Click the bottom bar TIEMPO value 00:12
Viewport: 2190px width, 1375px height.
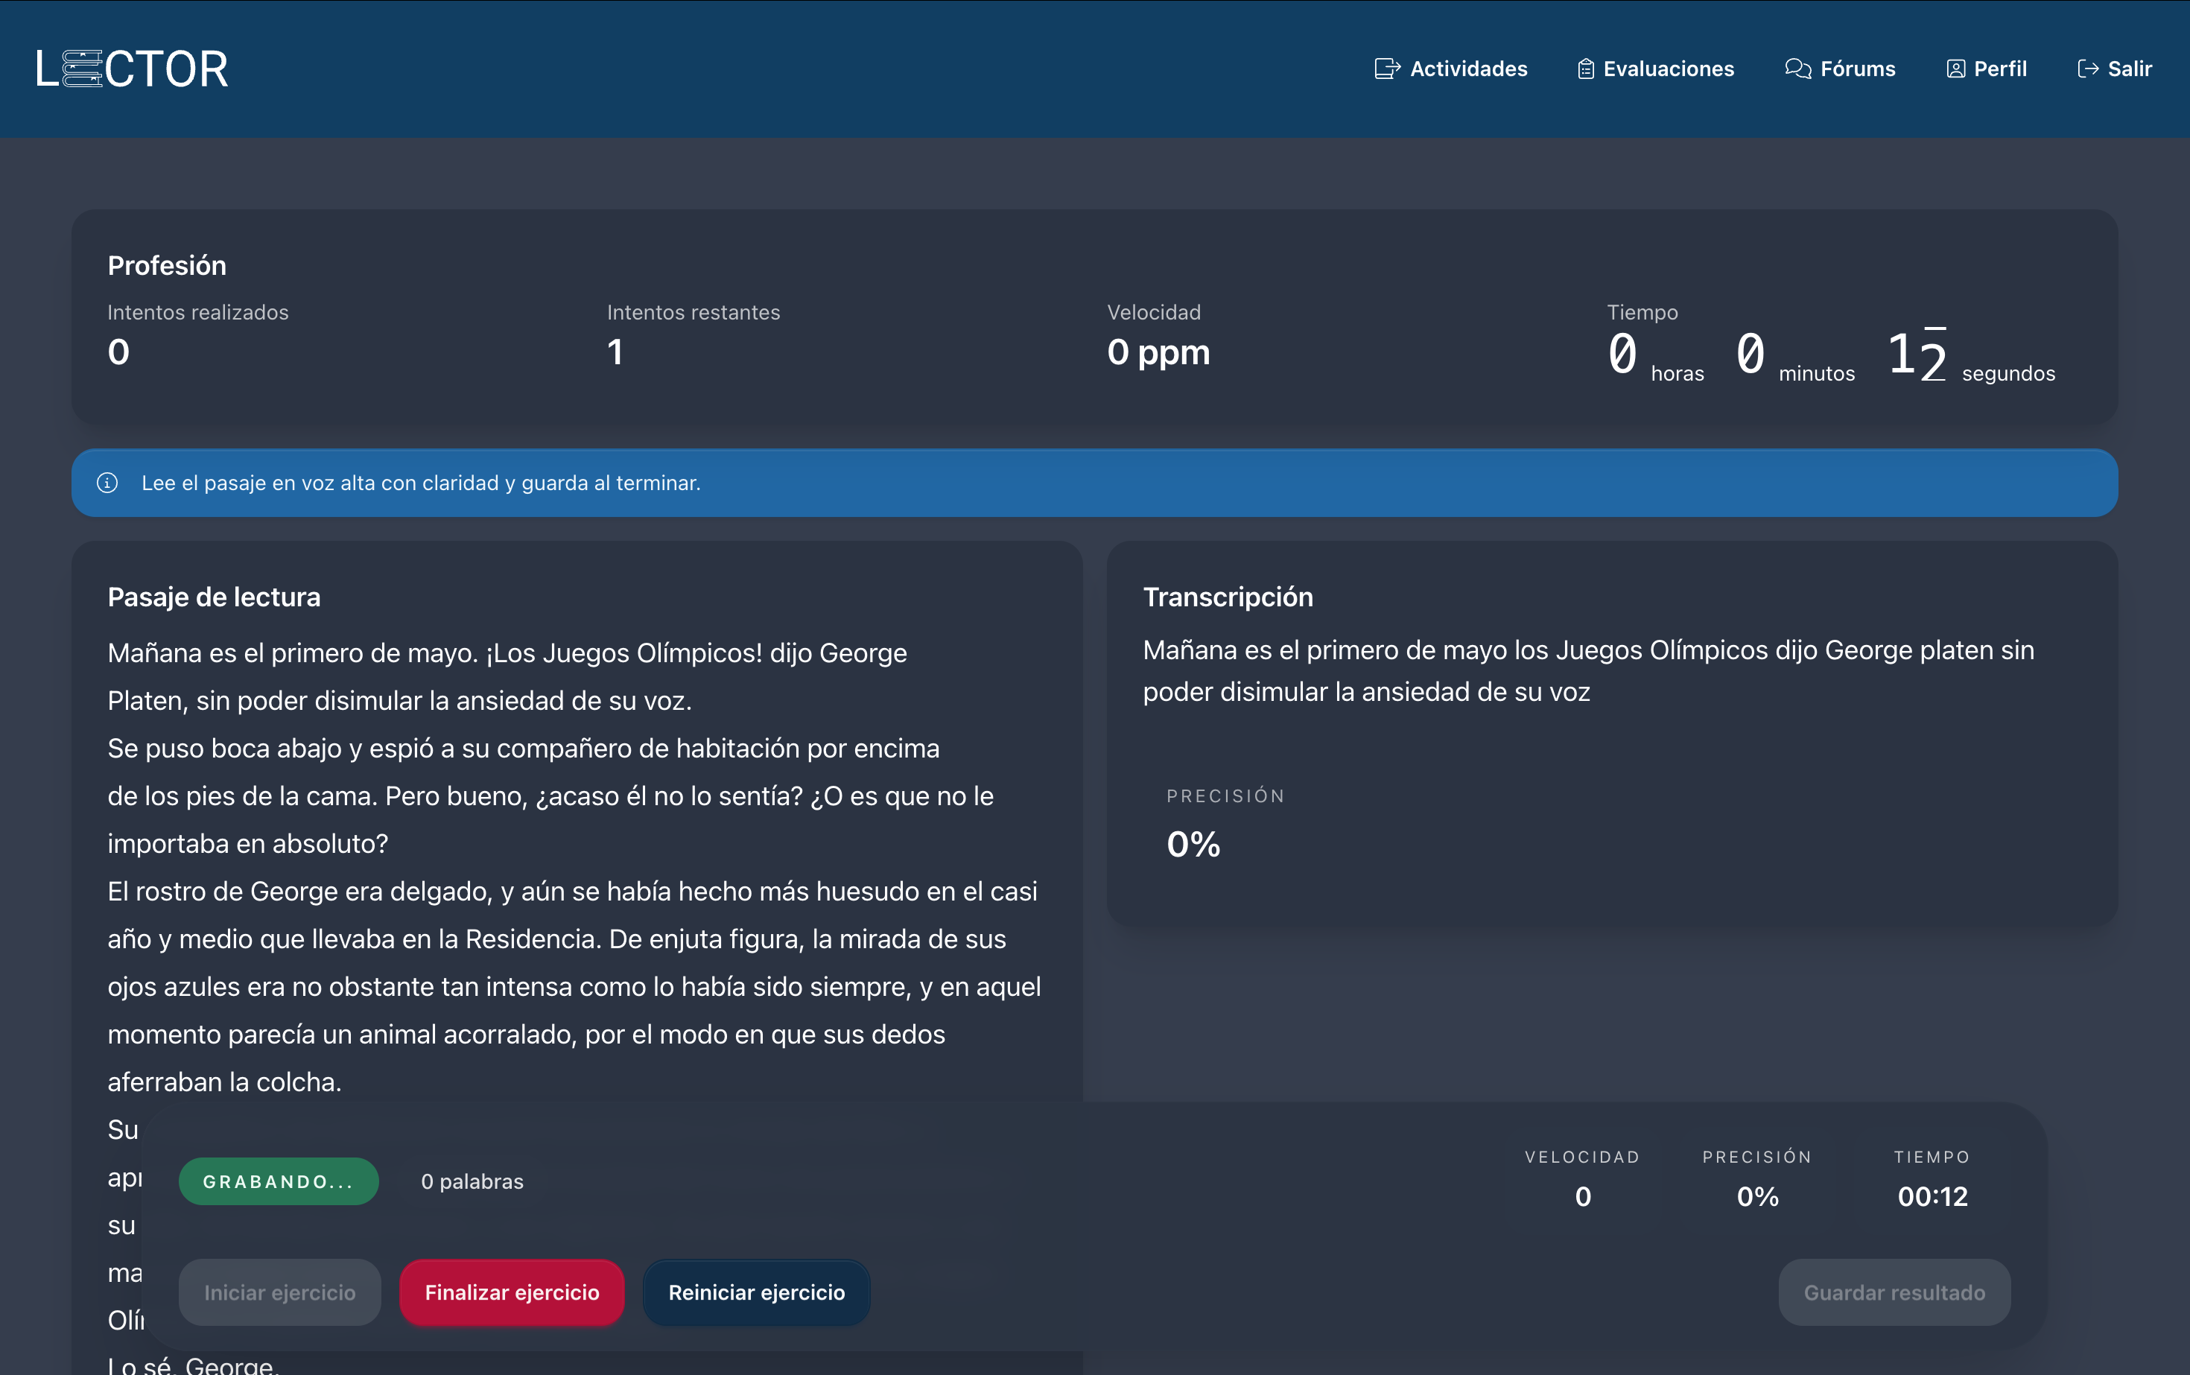1932,1197
